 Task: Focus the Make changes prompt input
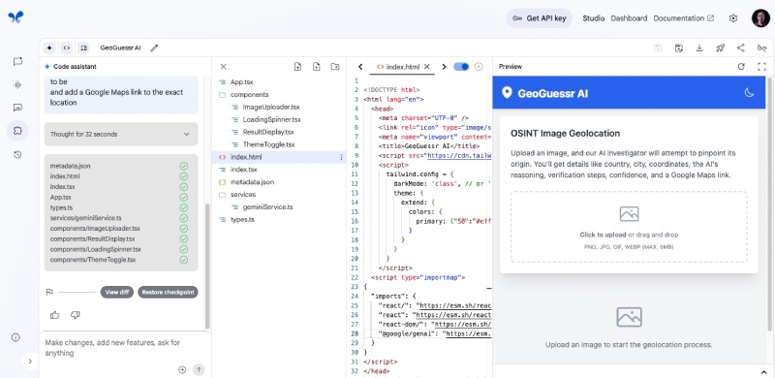(121, 348)
